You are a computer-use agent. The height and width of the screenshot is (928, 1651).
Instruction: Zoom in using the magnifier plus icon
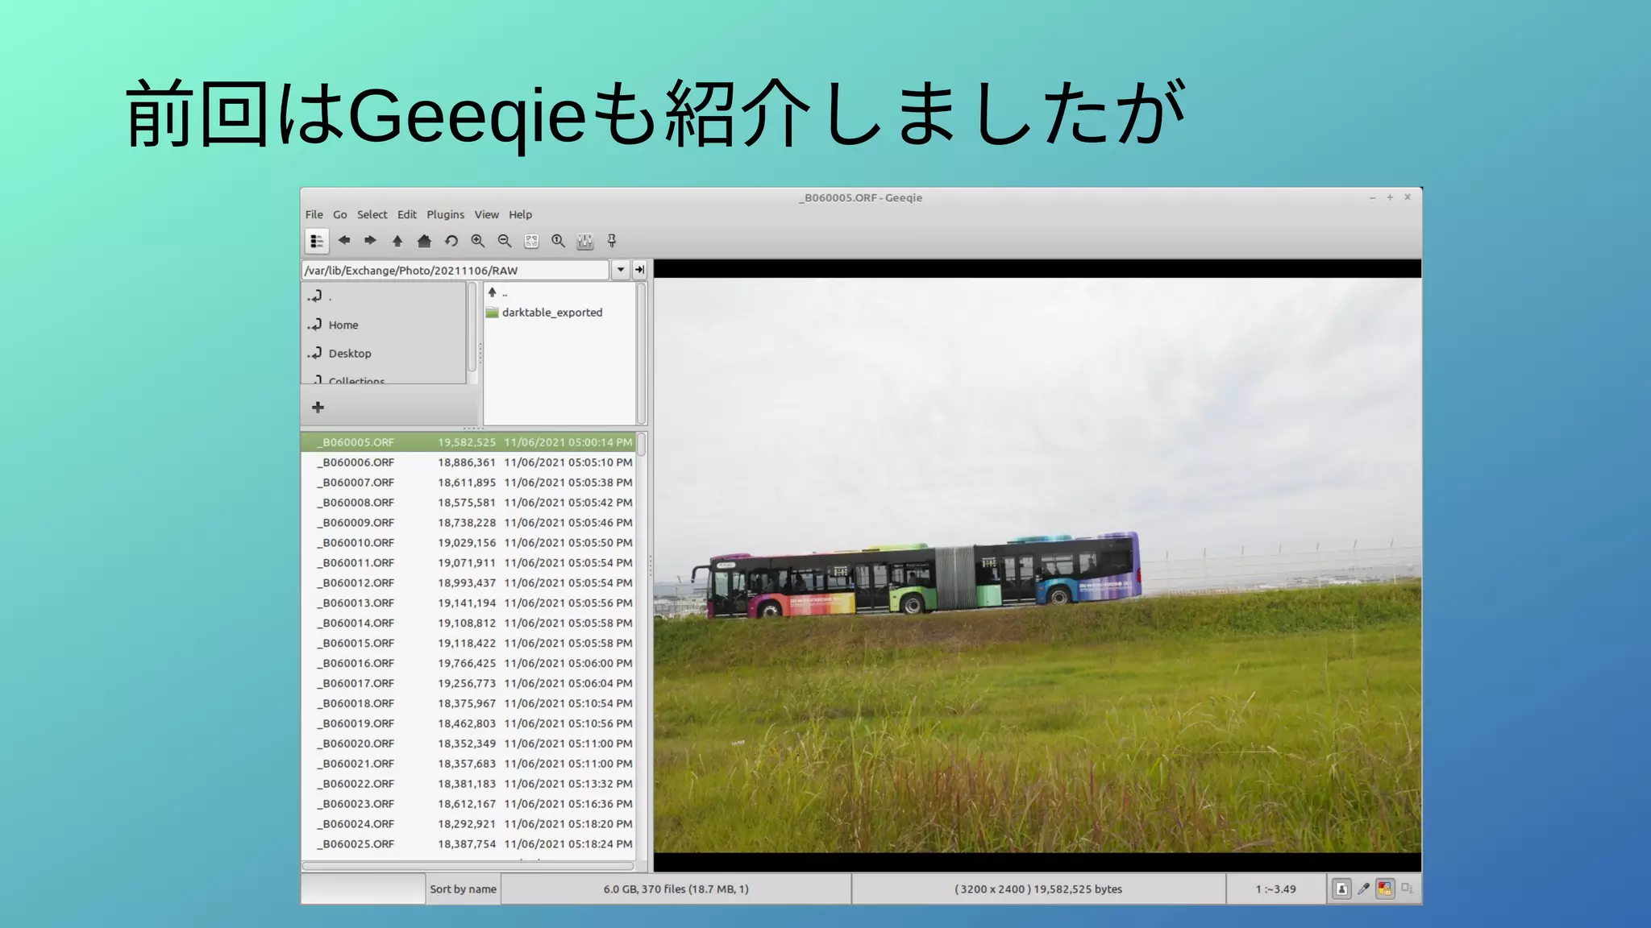pyautogui.click(x=478, y=241)
